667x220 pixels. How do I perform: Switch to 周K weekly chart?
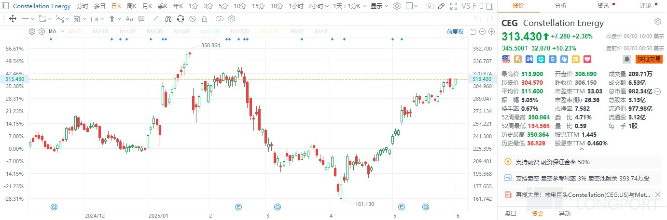pyautogui.click(x=132, y=6)
